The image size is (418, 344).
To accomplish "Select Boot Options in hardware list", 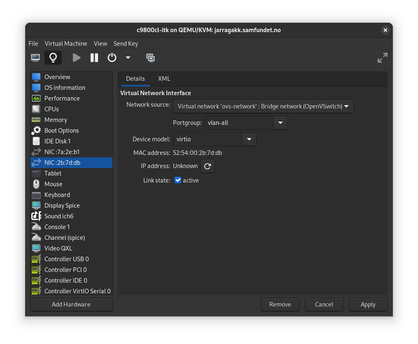I will [x=71, y=131].
